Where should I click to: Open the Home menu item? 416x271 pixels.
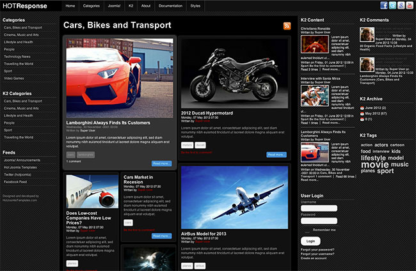tap(70, 6)
